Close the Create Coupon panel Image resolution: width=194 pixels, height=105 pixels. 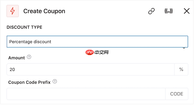click(x=187, y=11)
